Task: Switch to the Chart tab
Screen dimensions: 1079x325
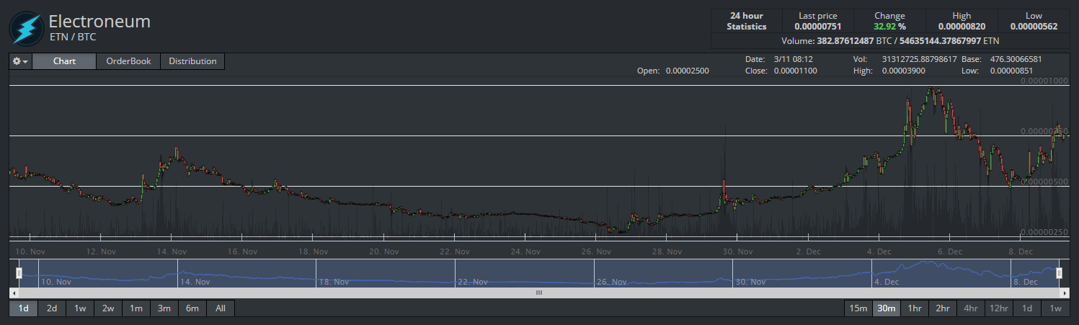Action: tap(64, 61)
